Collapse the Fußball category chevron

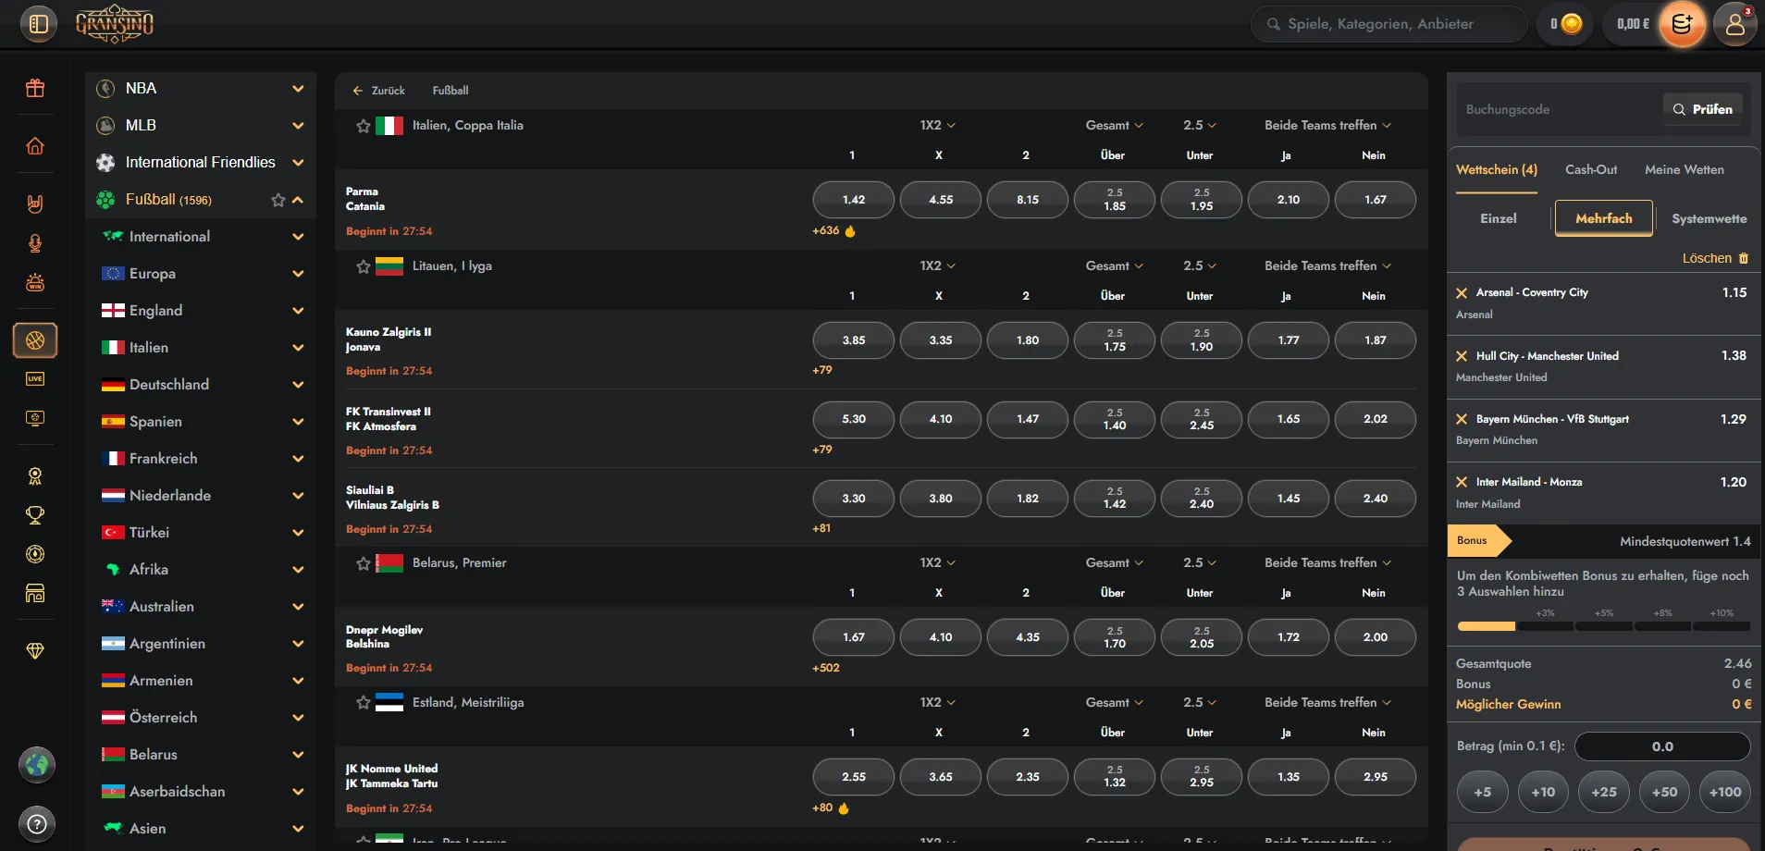[x=298, y=200]
